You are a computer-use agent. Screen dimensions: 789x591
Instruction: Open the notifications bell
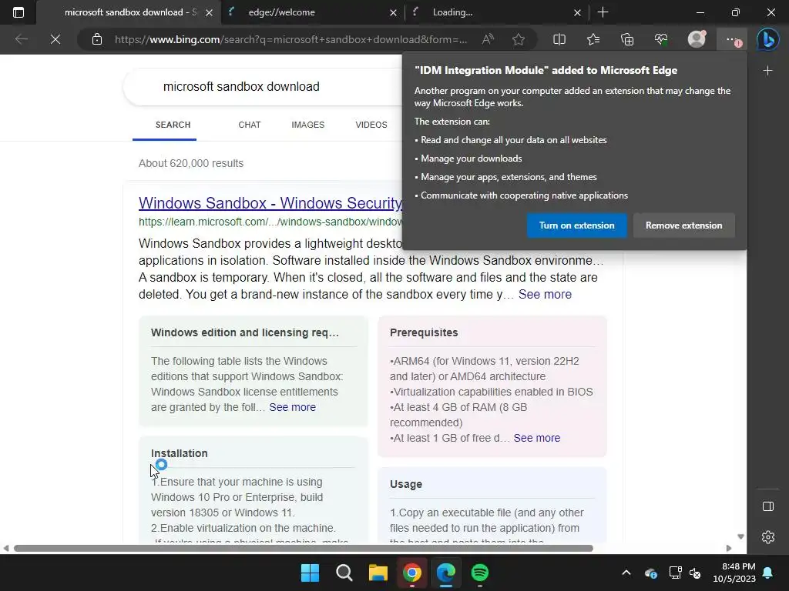click(x=768, y=573)
